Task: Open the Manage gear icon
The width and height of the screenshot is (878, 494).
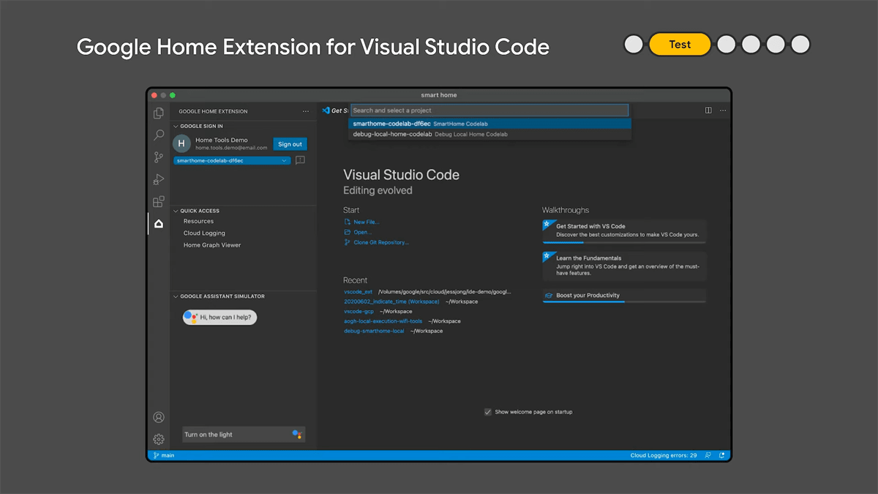Action: point(159,439)
